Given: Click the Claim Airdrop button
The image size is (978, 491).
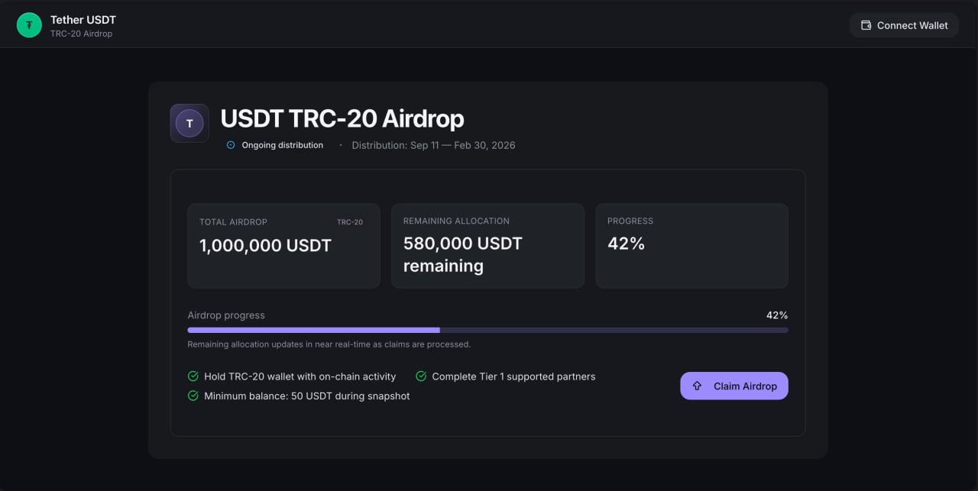Looking at the screenshot, I should pyautogui.click(x=733, y=386).
